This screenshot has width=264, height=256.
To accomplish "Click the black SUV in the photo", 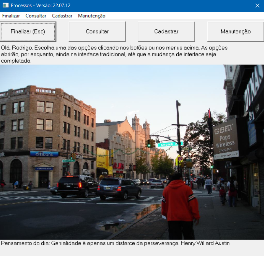I will [77, 186].
